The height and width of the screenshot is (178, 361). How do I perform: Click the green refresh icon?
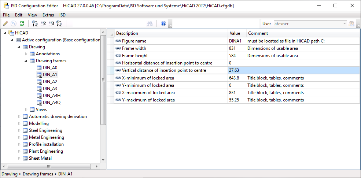pyautogui.click(x=22, y=23)
